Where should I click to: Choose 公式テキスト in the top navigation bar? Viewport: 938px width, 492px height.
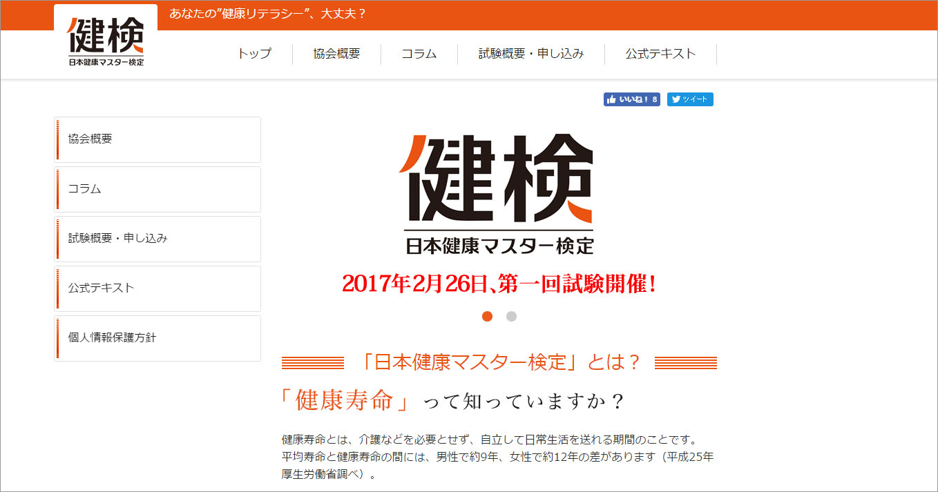(660, 54)
